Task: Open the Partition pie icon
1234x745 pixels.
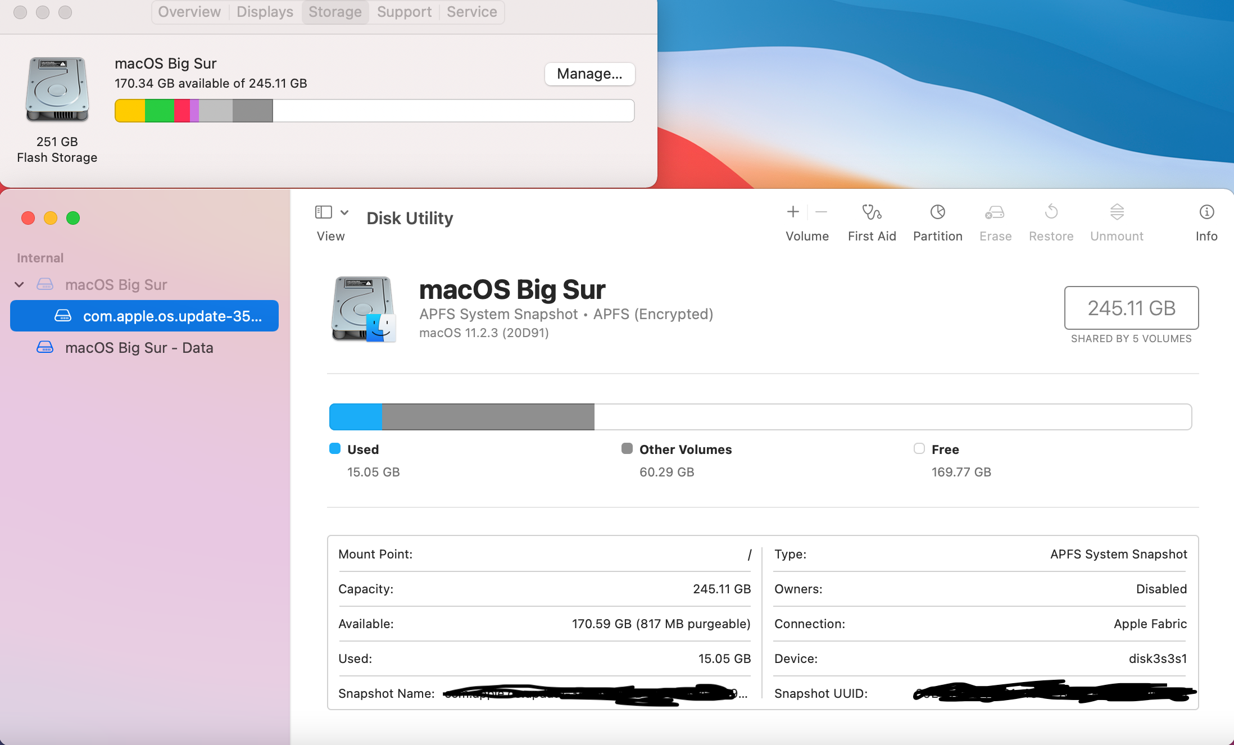Action: point(937,212)
